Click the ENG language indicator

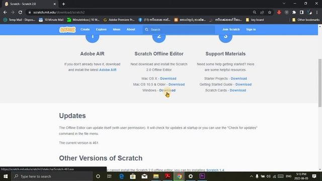pos(288,176)
